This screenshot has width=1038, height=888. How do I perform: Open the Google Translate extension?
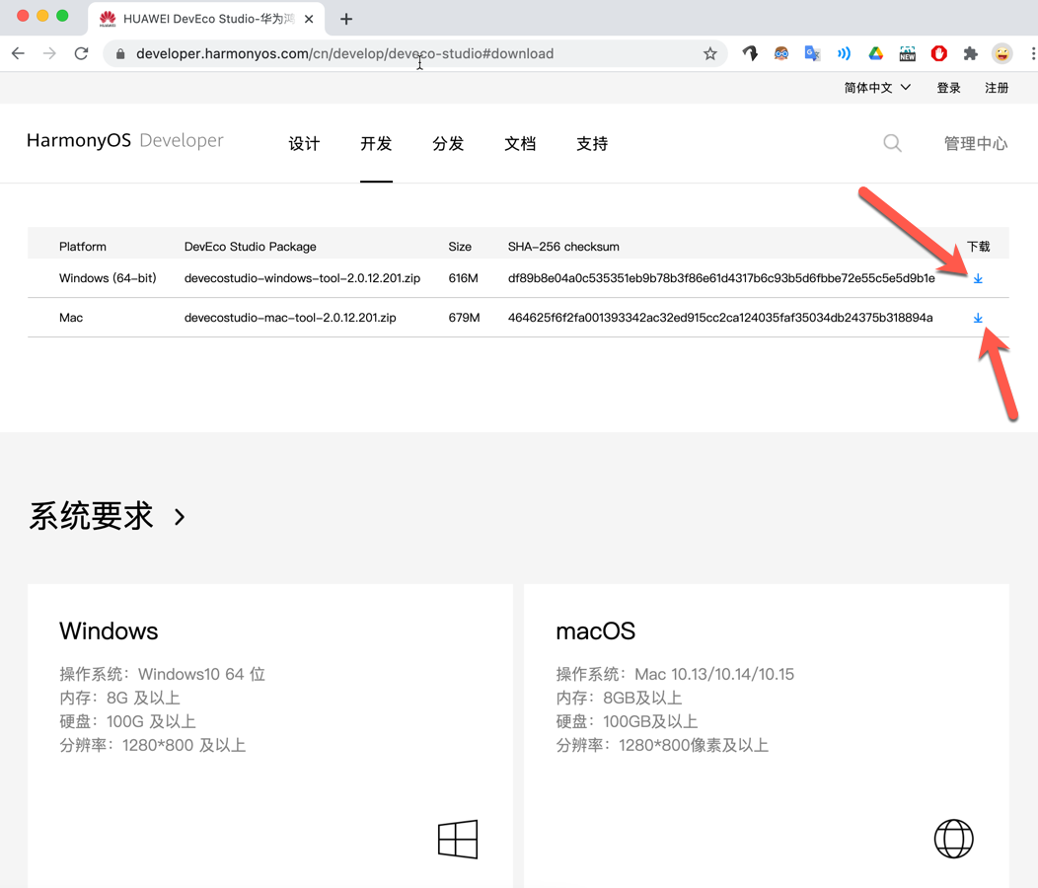812,53
